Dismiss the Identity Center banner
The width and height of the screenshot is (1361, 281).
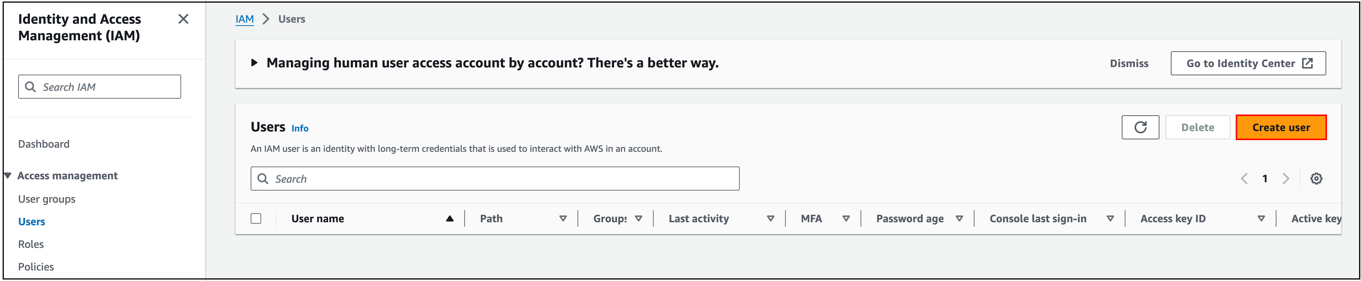tap(1129, 63)
